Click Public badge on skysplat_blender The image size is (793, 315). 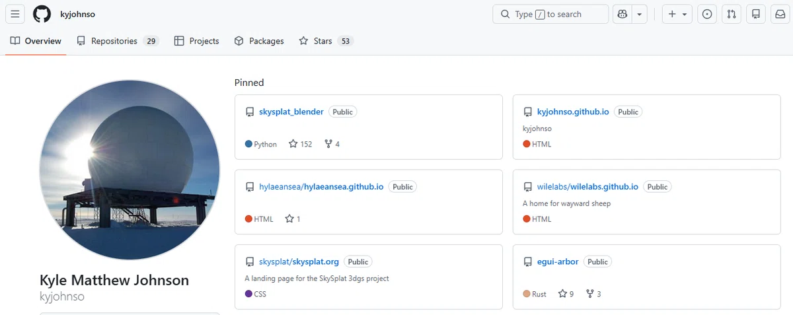point(342,112)
